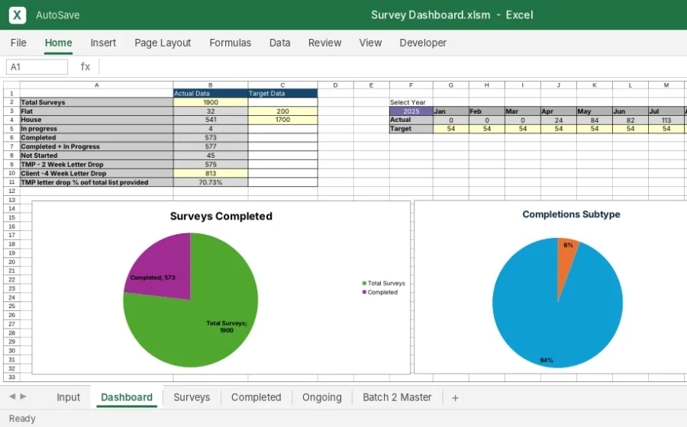Click the Total Surveys label cell
The height and width of the screenshot is (427, 687).
click(x=96, y=102)
